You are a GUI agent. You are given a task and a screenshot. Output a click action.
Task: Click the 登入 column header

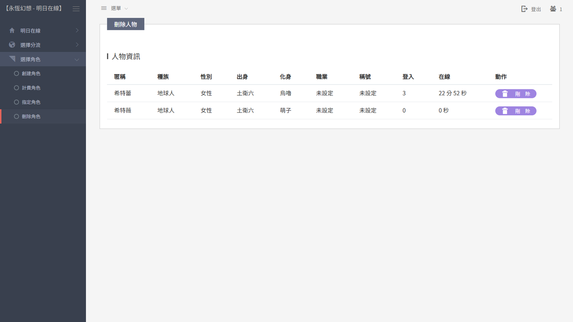(408, 76)
